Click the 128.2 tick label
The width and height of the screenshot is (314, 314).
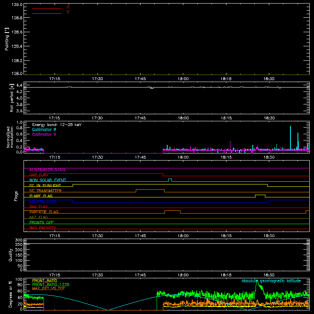point(17,60)
